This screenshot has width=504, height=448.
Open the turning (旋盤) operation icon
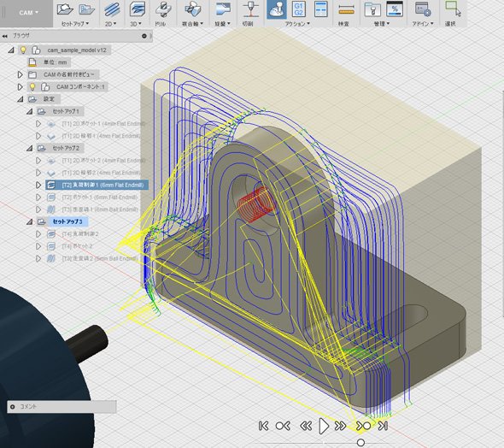click(223, 9)
